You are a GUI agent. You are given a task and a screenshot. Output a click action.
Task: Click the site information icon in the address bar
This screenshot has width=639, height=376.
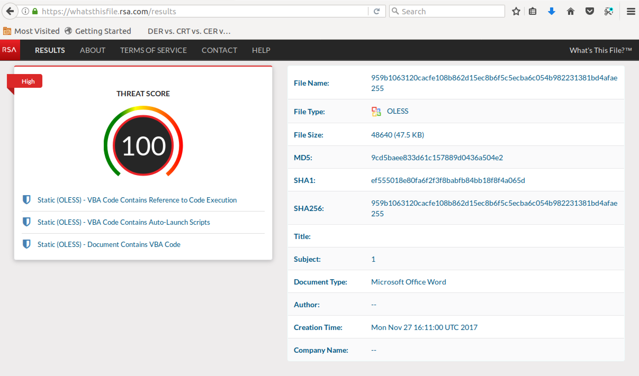click(25, 11)
